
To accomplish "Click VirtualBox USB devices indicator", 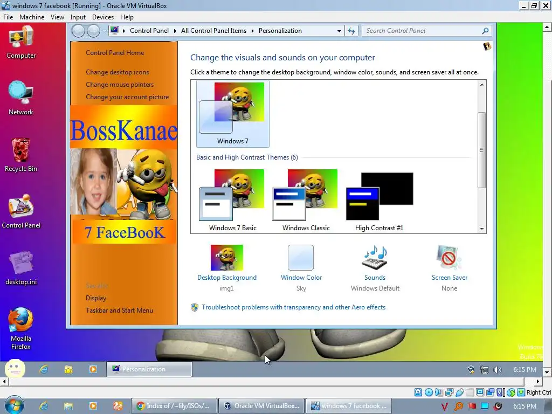I will (459, 392).
